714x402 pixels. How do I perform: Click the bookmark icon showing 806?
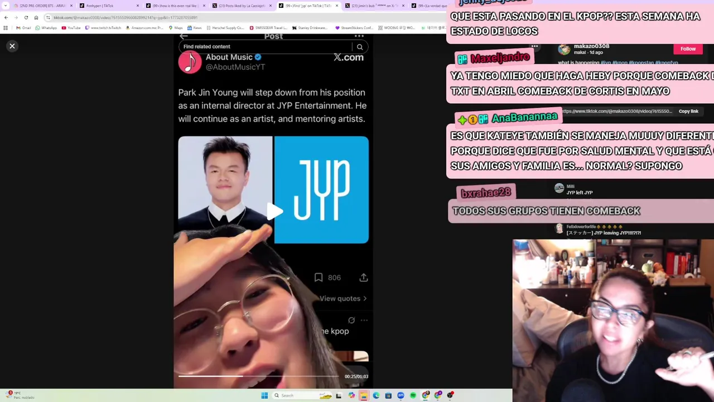(319, 277)
